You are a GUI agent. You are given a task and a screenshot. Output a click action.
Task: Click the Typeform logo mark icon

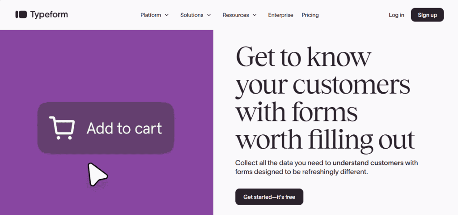point(21,14)
